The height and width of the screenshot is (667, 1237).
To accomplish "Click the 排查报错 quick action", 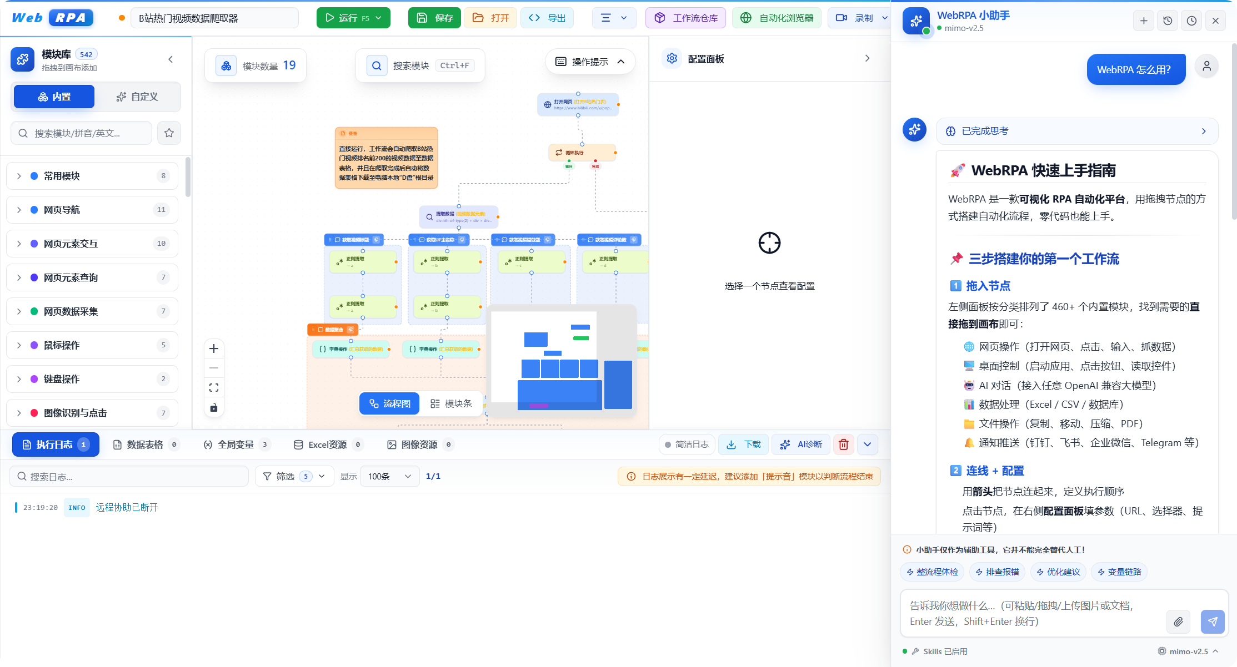I will click(x=998, y=572).
